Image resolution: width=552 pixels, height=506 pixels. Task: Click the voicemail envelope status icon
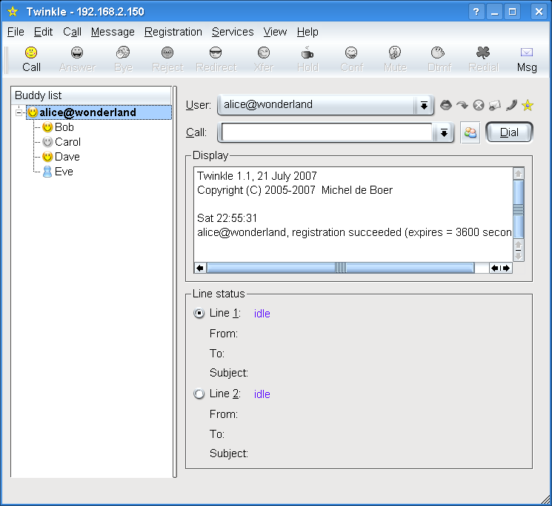[495, 105]
